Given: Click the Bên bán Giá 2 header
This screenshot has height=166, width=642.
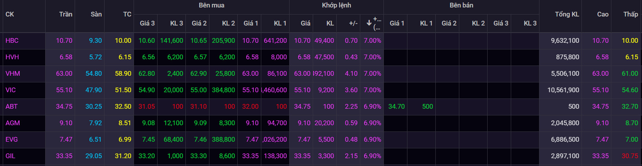Looking at the screenshot, I should (449, 23).
